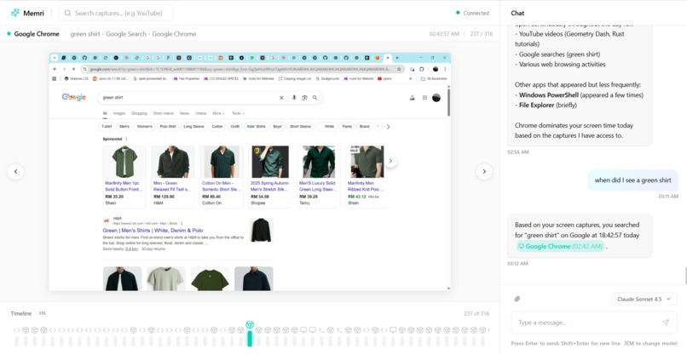The image size is (687, 354).
Task: Select the Shopping tab in Google results
Action: (x=139, y=113)
